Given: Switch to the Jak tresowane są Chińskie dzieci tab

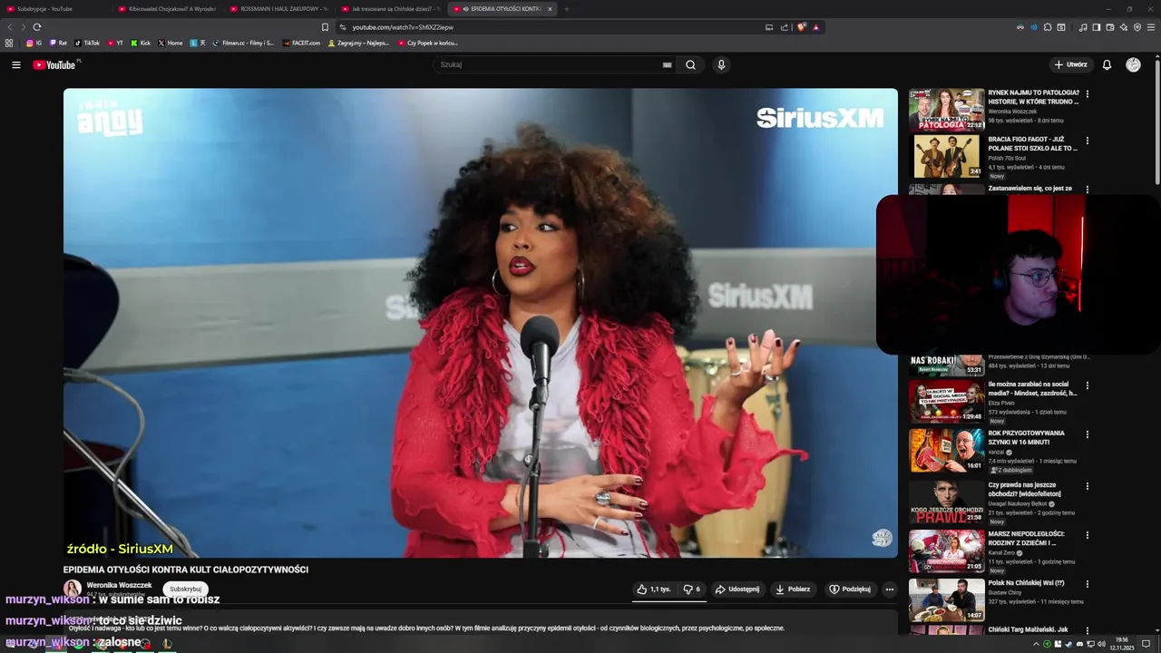Looking at the screenshot, I should coord(391,9).
